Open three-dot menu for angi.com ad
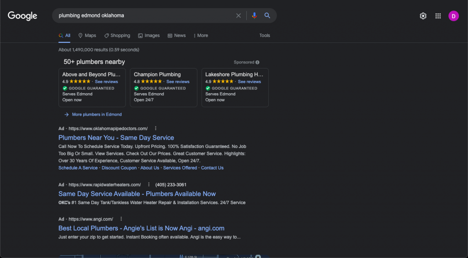468x258 pixels. tap(121, 219)
